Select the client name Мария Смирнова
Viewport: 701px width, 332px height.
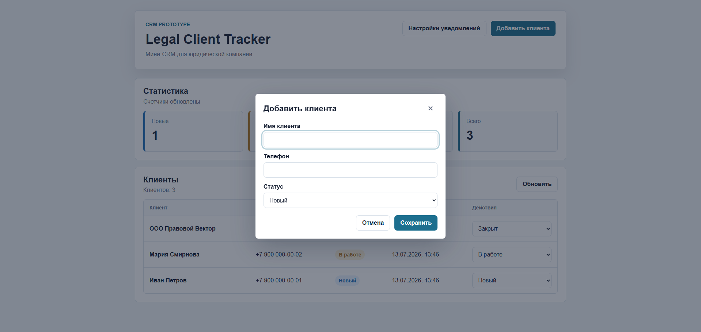tap(174, 255)
